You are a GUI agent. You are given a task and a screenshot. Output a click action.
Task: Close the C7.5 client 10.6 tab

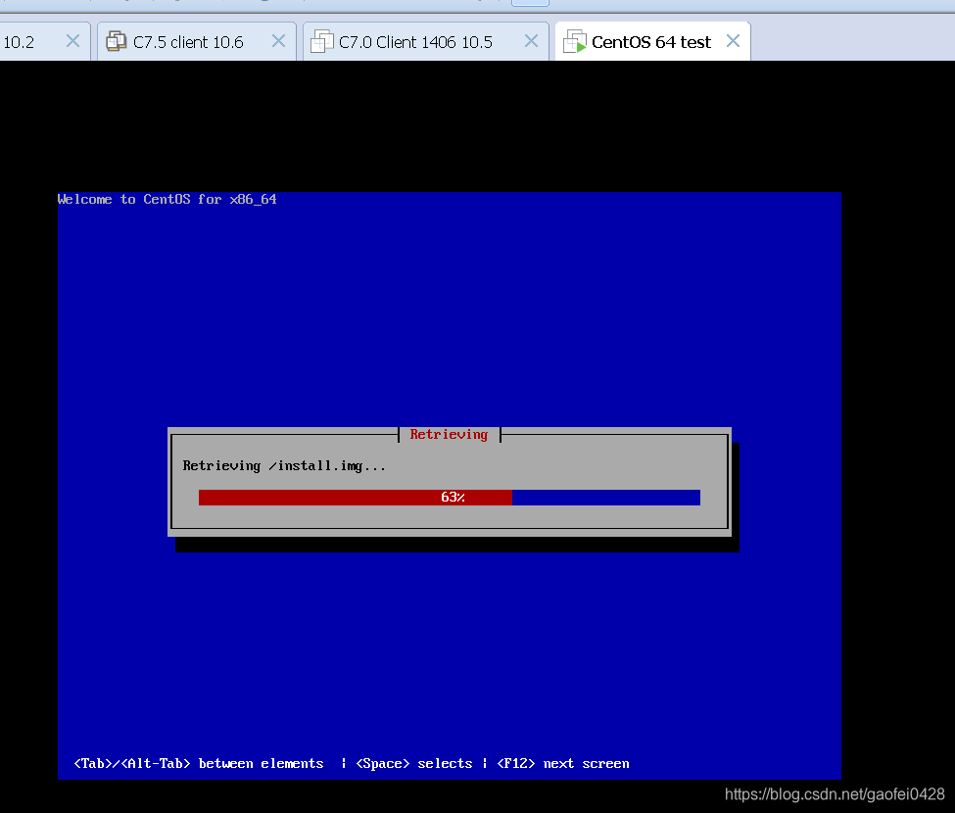click(x=278, y=41)
